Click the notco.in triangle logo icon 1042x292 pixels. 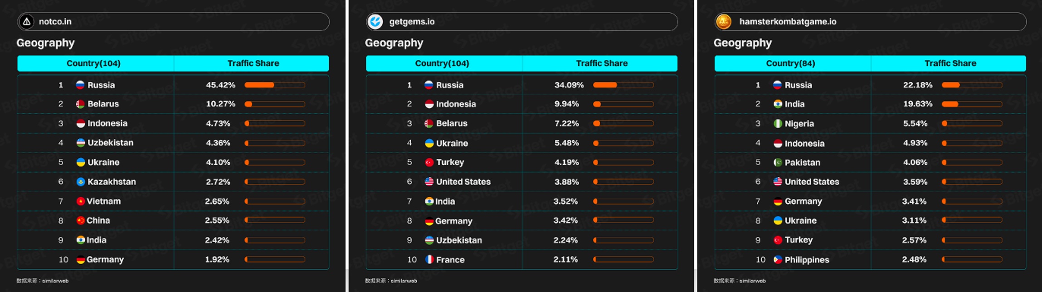coord(27,21)
